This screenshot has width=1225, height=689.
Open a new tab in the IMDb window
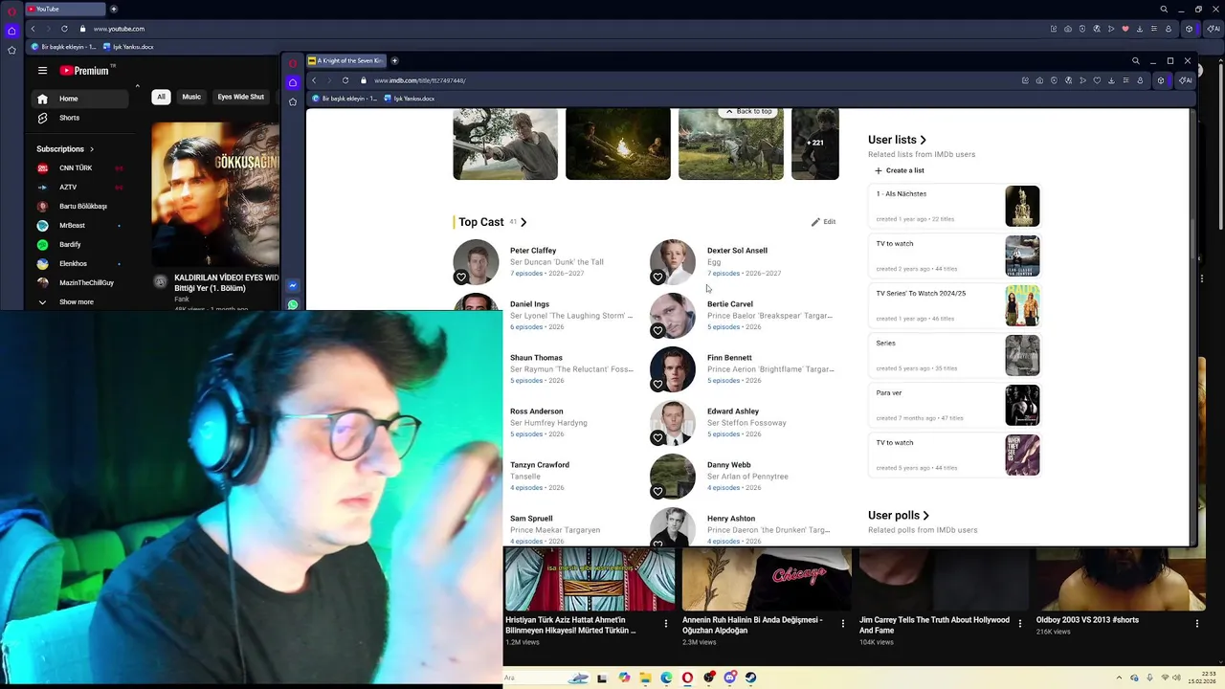tap(394, 61)
